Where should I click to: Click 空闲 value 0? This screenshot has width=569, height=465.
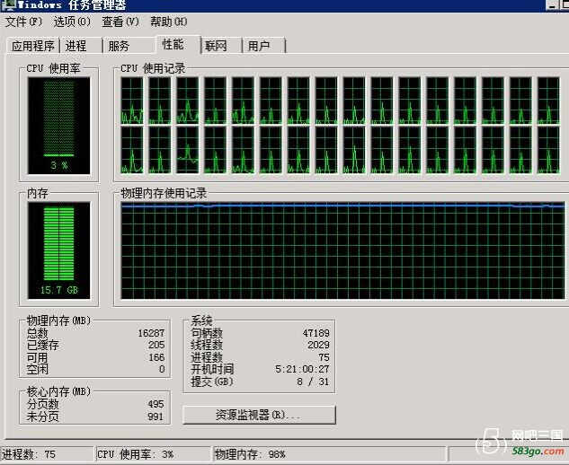coord(162,369)
